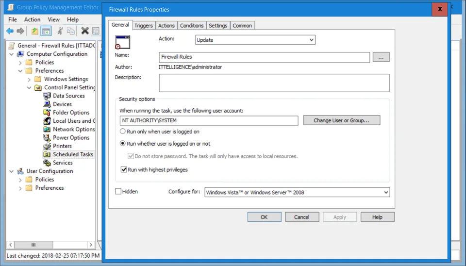466x266 pixels.
Task: Select the Scheduled Tasks icon in tree
Action: click(x=47, y=154)
